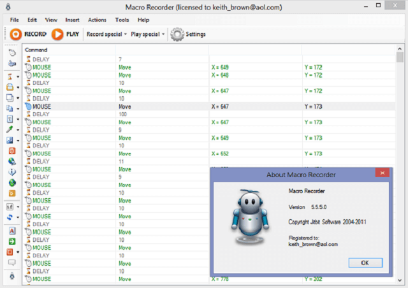Click Version 5.5.5.0 text in dialog

coord(307,207)
